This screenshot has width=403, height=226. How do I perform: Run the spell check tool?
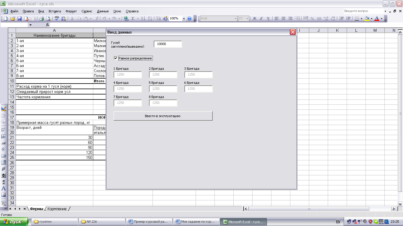[57, 19]
